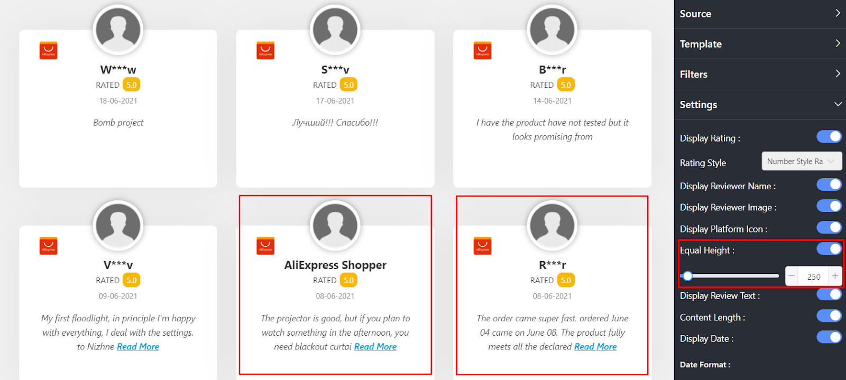Click Read More on V***v review
This screenshot has height=380, width=846.
tap(138, 347)
